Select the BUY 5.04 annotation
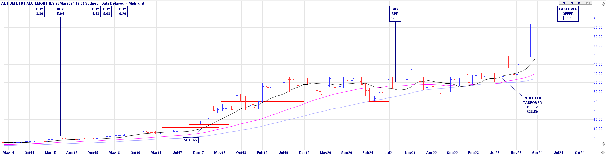This screenshot has width=606, height=154. click(60, 11)
